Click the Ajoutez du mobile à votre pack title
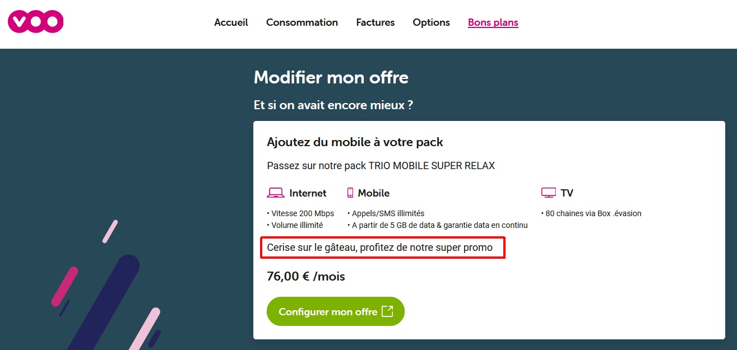This screenshot has width=737, height=350. pyautogui.click(x=355, y=142)
